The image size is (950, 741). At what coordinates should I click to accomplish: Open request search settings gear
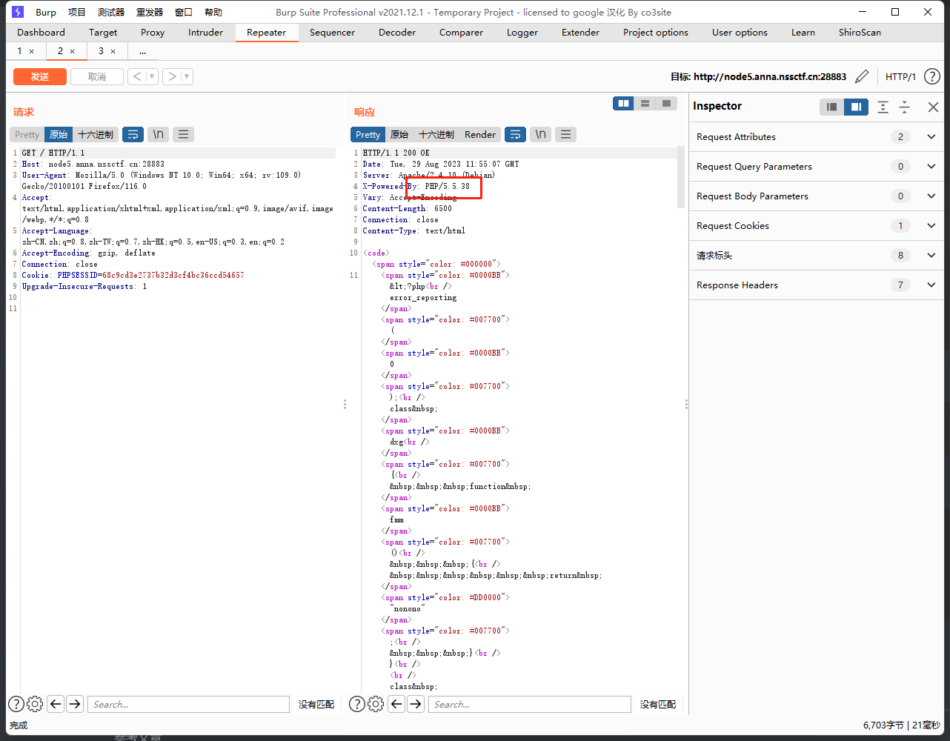[x=35, y=704]
